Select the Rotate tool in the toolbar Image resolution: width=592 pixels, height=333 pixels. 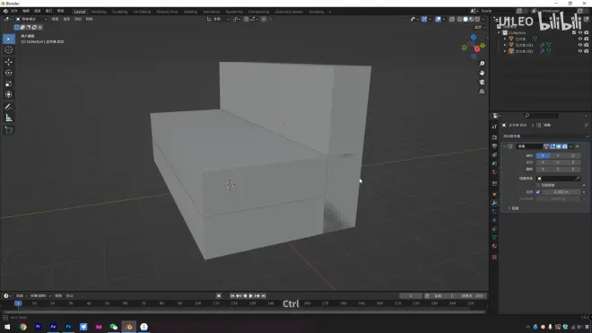click(x=9, y=73)
